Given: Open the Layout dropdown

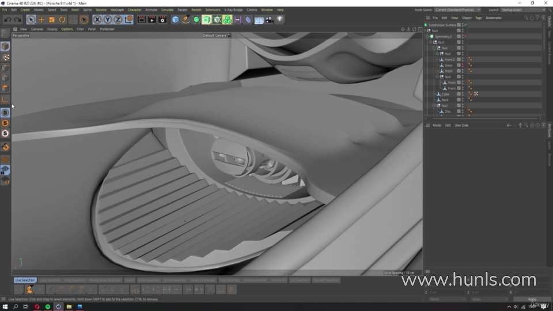Looking at the screenshot, I should 522,10.
